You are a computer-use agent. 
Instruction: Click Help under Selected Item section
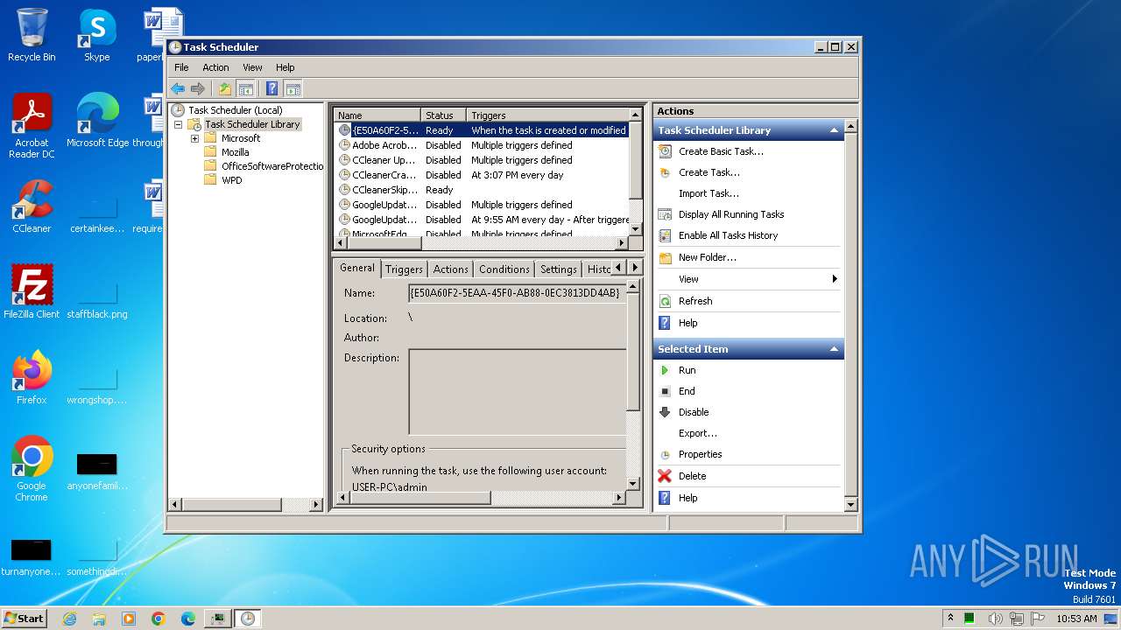point(688,498)
